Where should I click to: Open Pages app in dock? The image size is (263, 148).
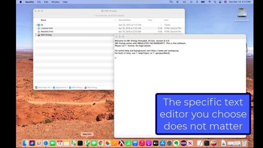[115, 143]
